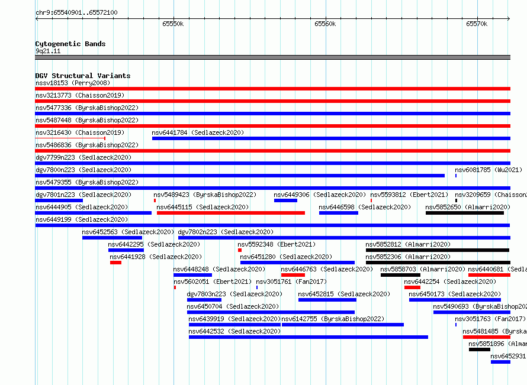527x385 pixels.
Task: Click the nsv6142755 (ByrskaBishop2022) label
Action: pyautogui.click(x=333, y=319)
